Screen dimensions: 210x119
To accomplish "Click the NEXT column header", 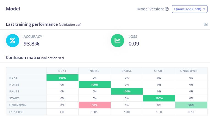I will [62, 71].
